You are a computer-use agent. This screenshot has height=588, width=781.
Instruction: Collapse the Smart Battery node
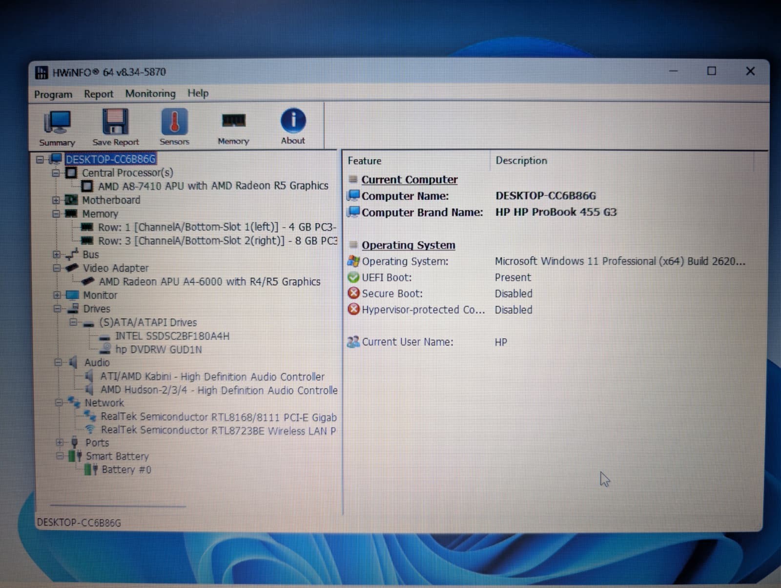[60, 456]
